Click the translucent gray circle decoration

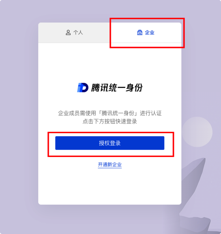click(x=197, y=132)
